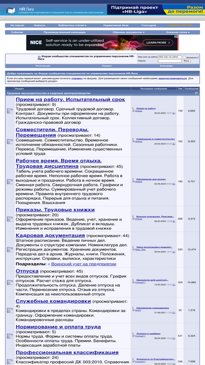
Task: Open the зарегистрироваться link
Action: [172, 78]
